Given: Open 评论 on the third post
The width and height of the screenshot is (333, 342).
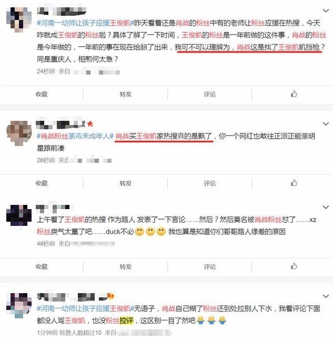Looking at the screenshot, I should pyautogui.click(x=209, y=266).
